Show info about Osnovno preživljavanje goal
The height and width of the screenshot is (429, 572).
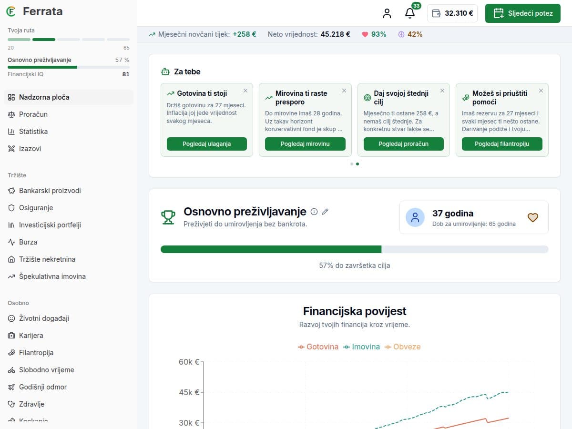pos(314,212)
